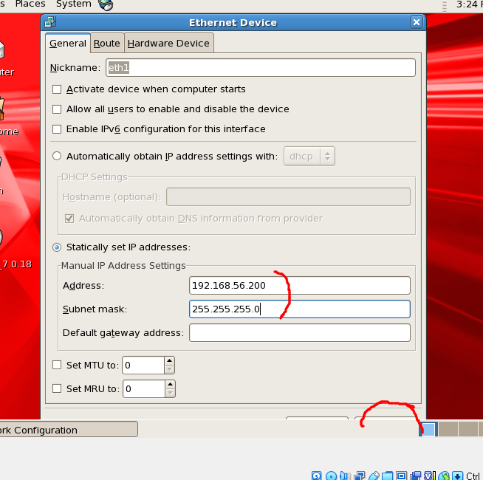
Task: Click VirtualBox USB devices icon
Action: (x=374, y=476)
